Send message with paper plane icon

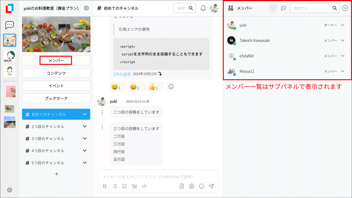[211, 186]
